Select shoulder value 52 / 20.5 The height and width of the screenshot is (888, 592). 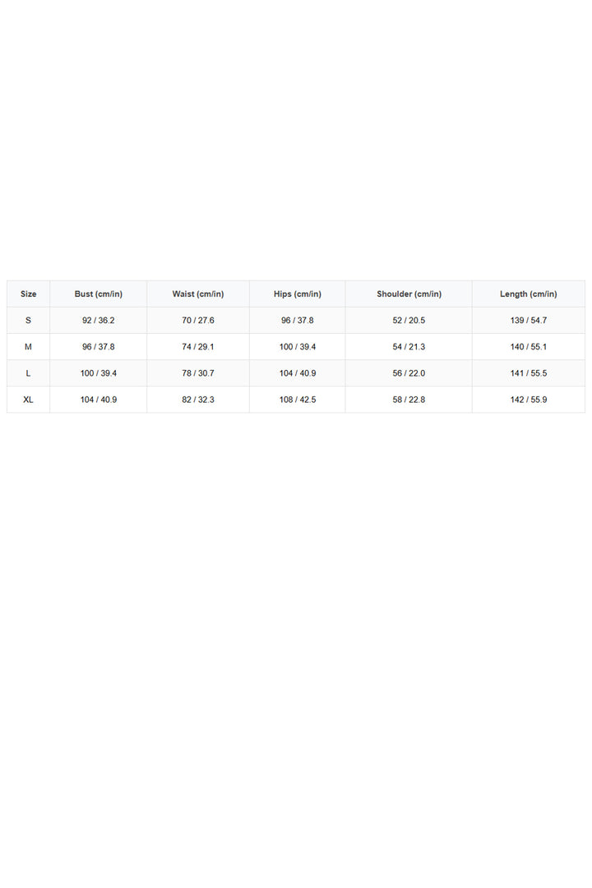pos(409,321)
